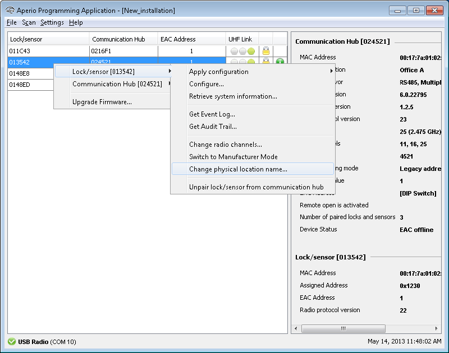Image resolution: width=449 pixels, height=353 pixels.
Task: Click the EAC offline device status value
Action: coord(416,230)
